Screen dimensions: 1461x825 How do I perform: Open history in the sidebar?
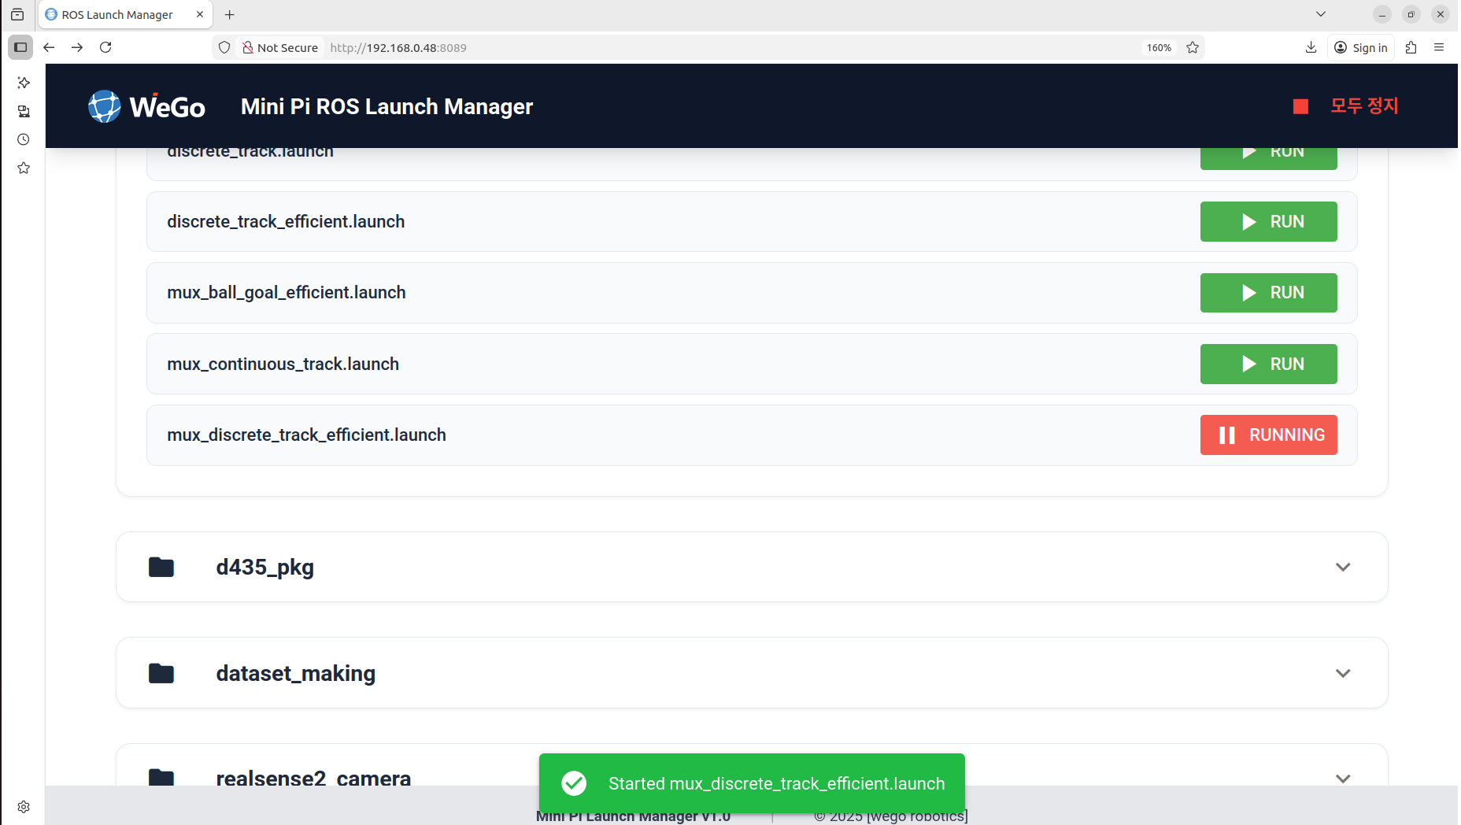coord(24,139)
